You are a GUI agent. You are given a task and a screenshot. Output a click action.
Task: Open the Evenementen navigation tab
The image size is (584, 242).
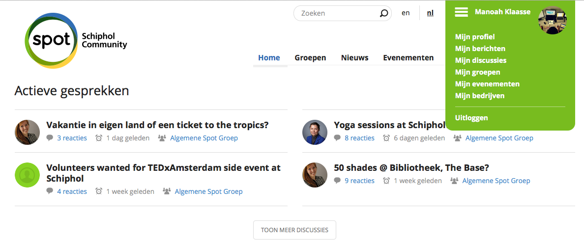pyautogui.click(x=408, y=57)
